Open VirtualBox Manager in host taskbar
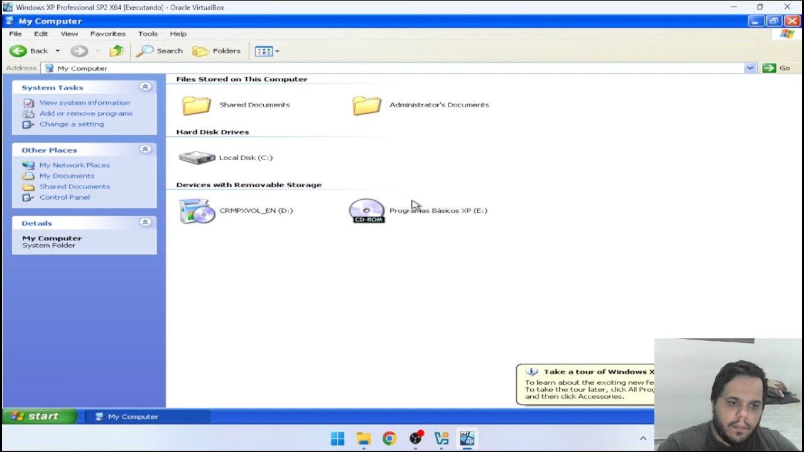Image resolution: width=804 pixels, height=452 pixels. click(442, 438)
